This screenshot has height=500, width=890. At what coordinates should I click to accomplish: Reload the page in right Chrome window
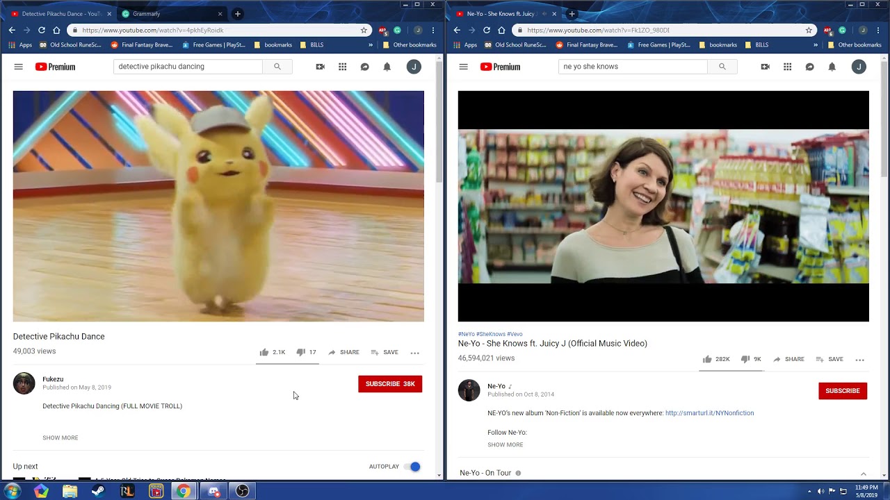(487, 31)
